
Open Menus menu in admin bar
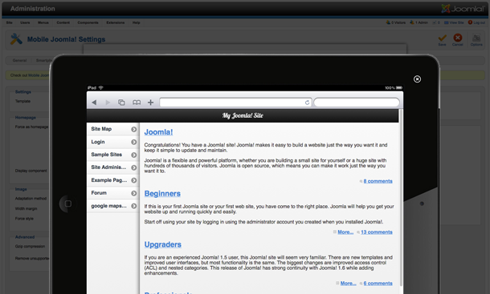[43, 22]
